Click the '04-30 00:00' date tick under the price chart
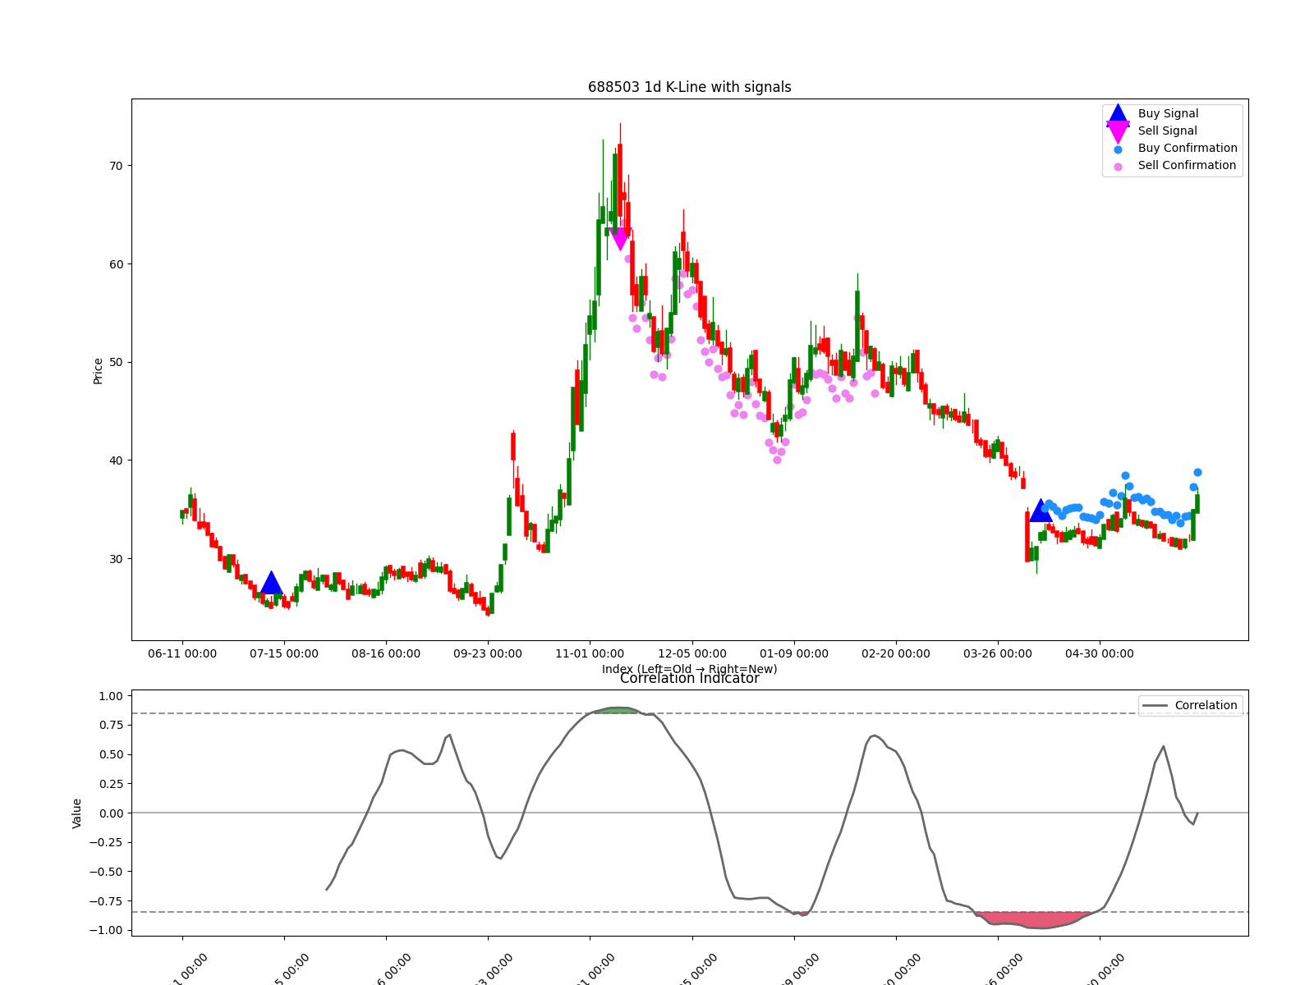This screenshot has width=1314, height=985. (x=1100, y=654)
